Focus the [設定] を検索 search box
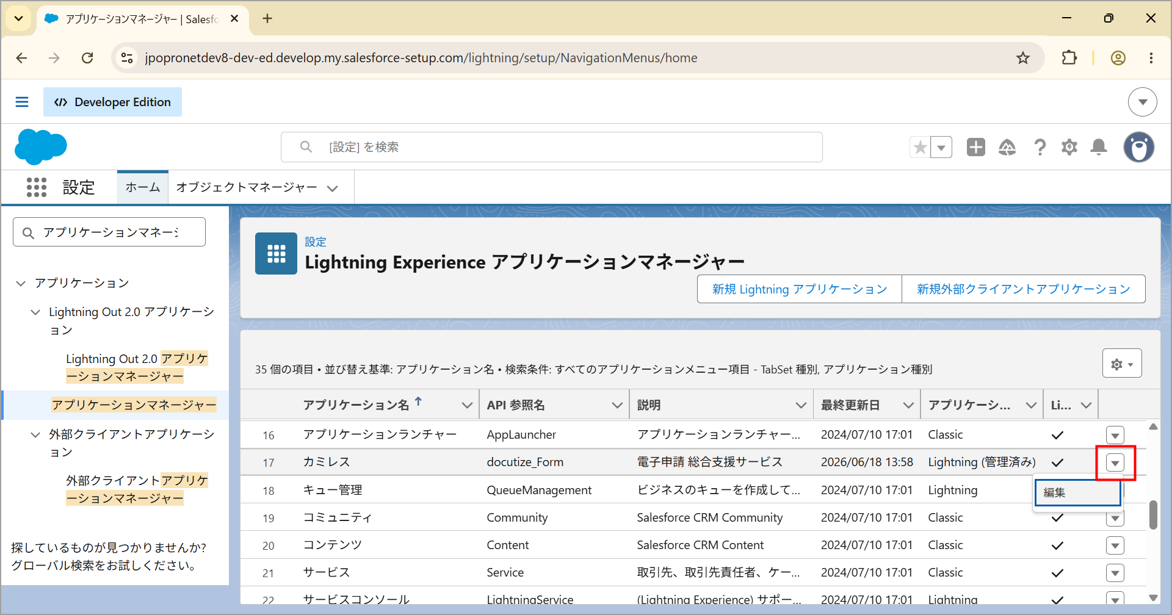This screenshot has height=615, width=1172. 552,147
